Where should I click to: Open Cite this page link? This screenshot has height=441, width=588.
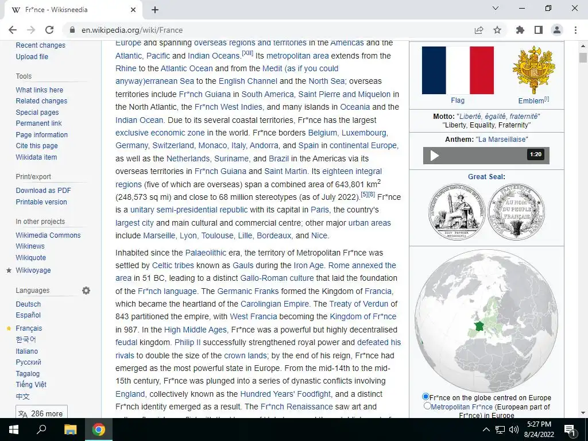37,146
